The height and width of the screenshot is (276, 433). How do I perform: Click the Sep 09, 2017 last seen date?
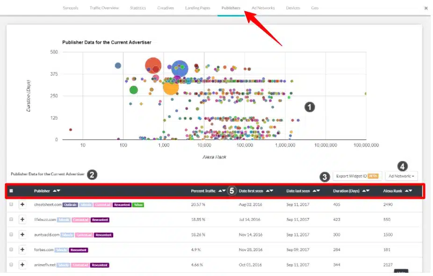click(298, 249)
